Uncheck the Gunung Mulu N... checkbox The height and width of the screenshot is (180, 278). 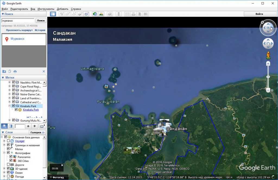pyautogui.click(x=14, y=120)
